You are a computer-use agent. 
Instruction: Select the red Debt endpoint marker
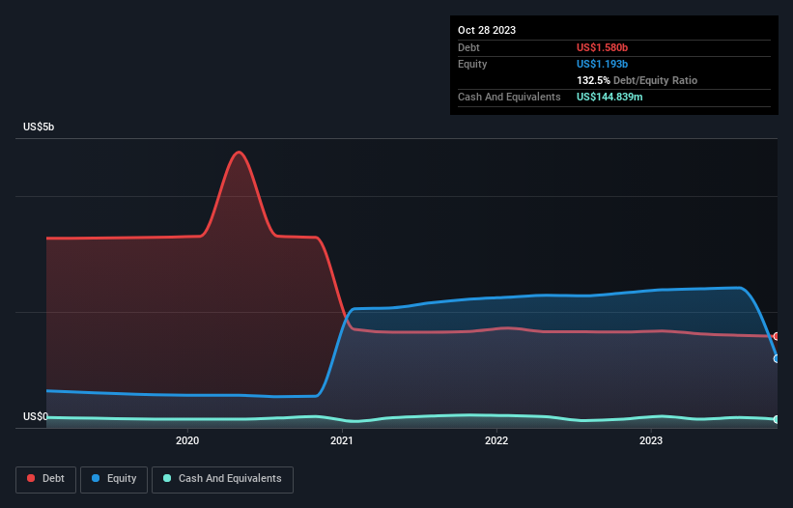tap(777, 336)
